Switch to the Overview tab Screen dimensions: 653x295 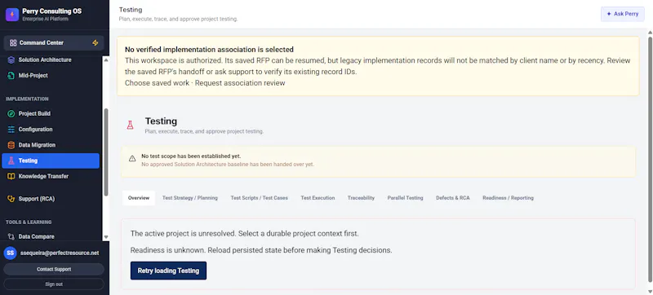pyautogui.click(x=139, y=198)
